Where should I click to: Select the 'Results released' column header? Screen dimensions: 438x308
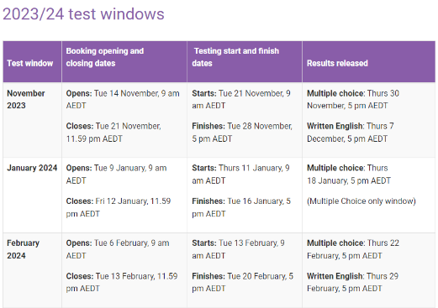(x=337, y=63)
